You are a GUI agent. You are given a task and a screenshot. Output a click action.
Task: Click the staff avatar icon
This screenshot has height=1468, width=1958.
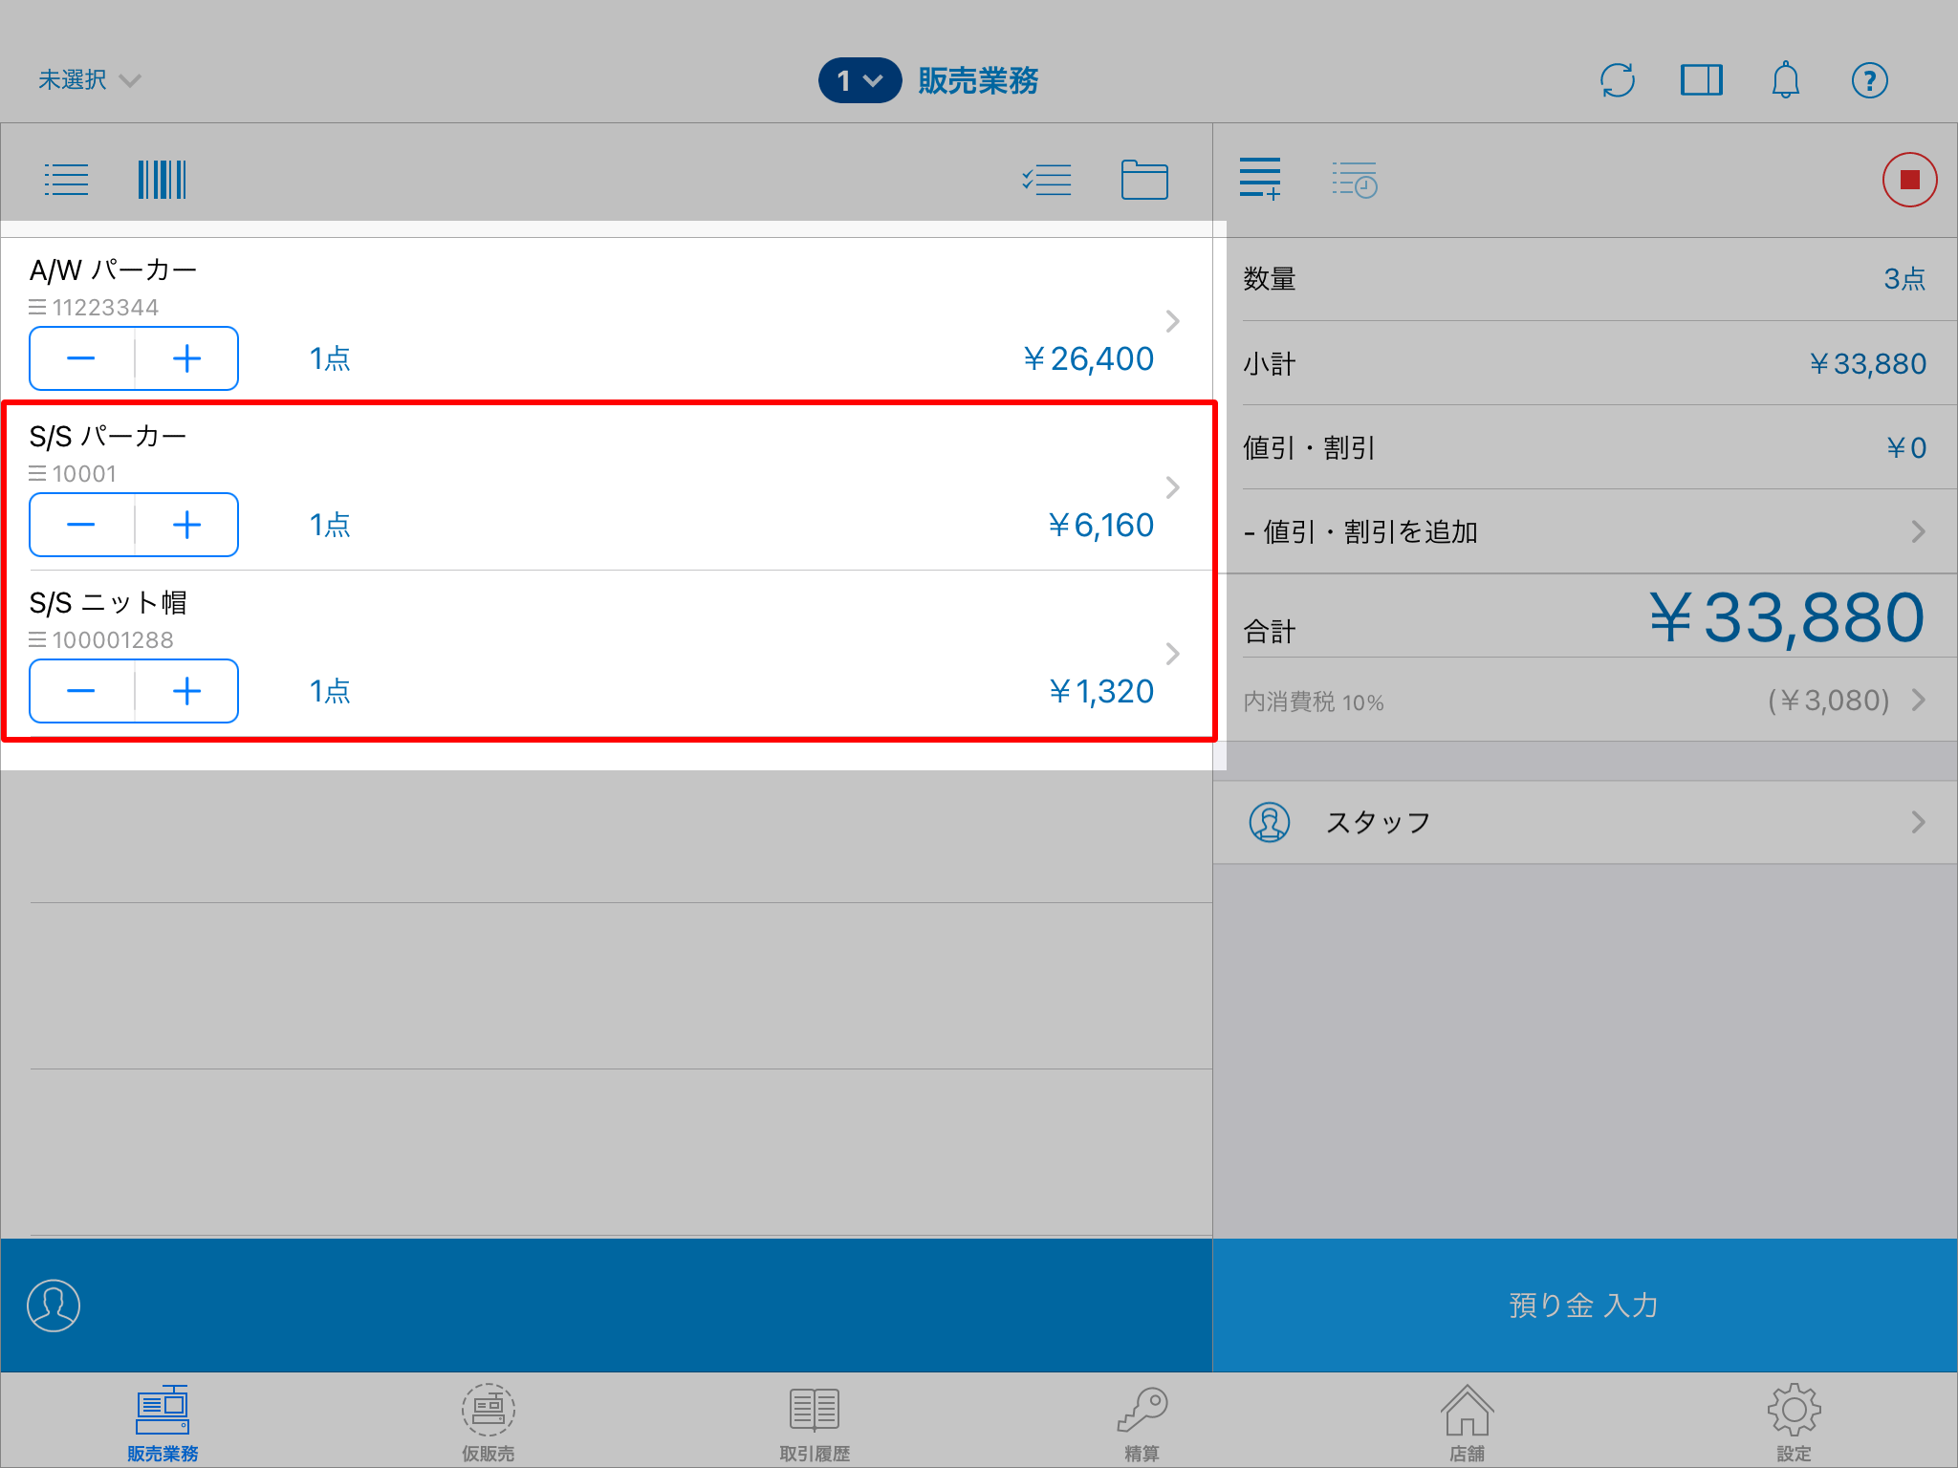pos(1270,822)
